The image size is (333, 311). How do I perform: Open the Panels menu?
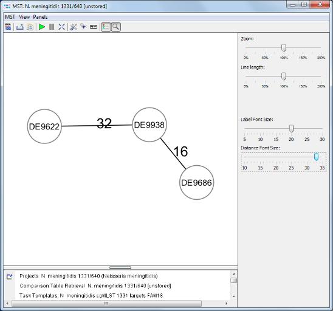pos(40,17)
